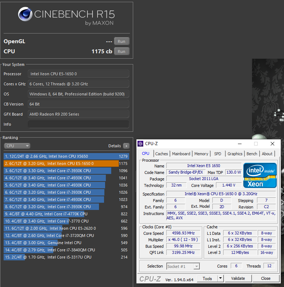This screenshot has height=287, width=284.
Task: Open the Tools dropdown arrow in CPU-Z
Action: click(220, 278)
